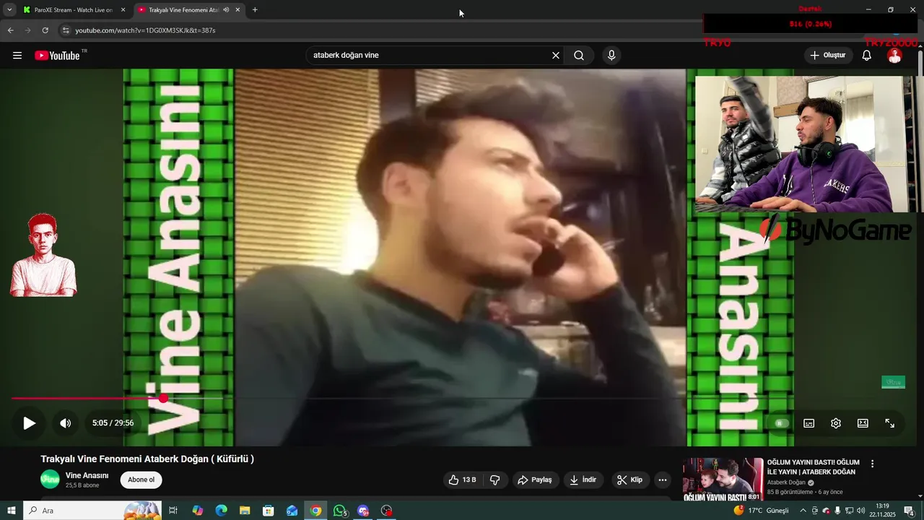Open File Explorer from the taskbar
Screen dimensions: 924x520
pyautogui.click(x=245, y=511)
